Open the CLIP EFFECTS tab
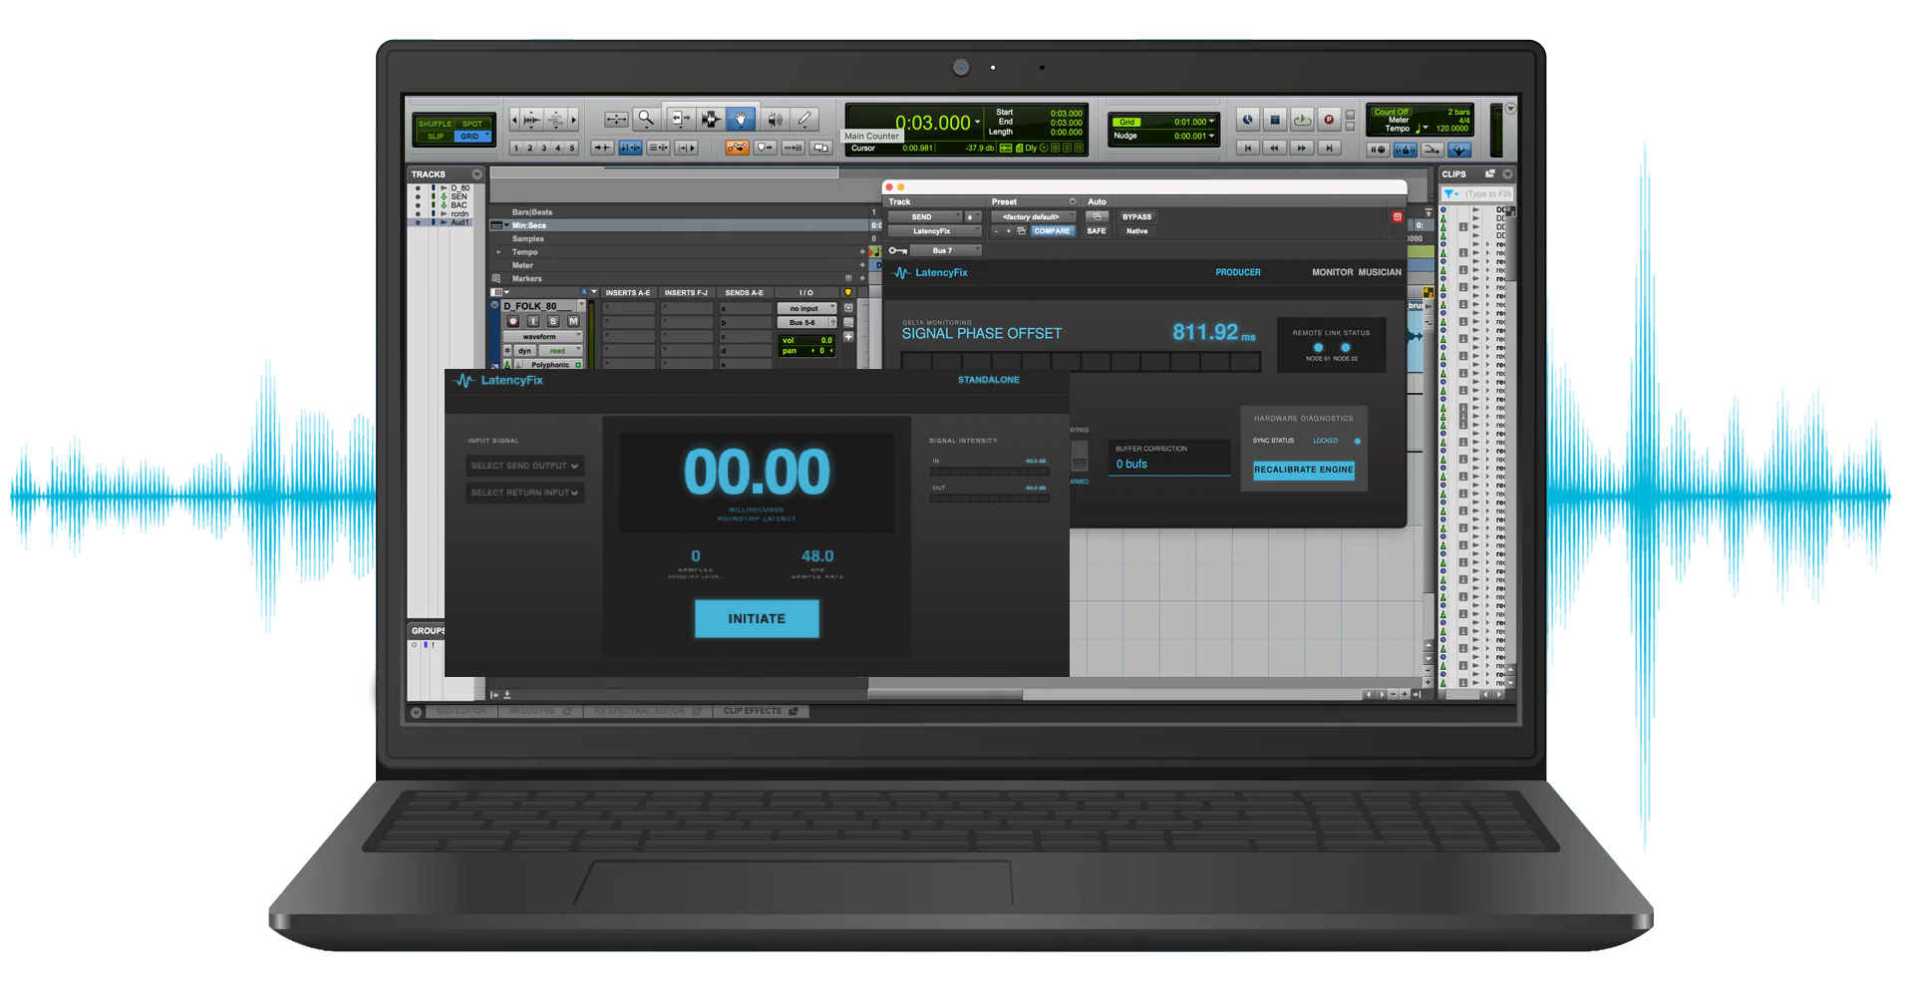Image resolution: width=1914 pixels, height=1001 pixels. [x=760, y=711]
